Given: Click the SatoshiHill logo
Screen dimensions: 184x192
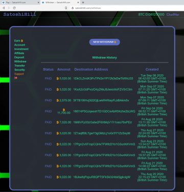Looking at the screenshot, I should 19,14.
